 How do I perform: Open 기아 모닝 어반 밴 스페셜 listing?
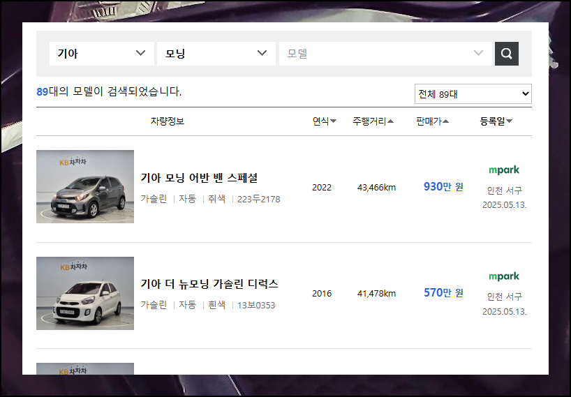click(199, 178)
